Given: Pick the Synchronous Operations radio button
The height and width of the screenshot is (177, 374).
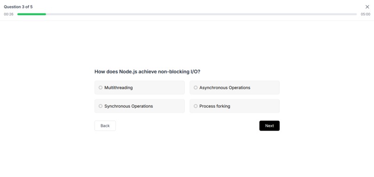Looking at the screenshot, I should 100,106.
